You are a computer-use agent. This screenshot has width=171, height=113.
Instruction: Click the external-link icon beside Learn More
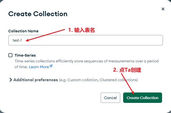(x=51, y=66)
